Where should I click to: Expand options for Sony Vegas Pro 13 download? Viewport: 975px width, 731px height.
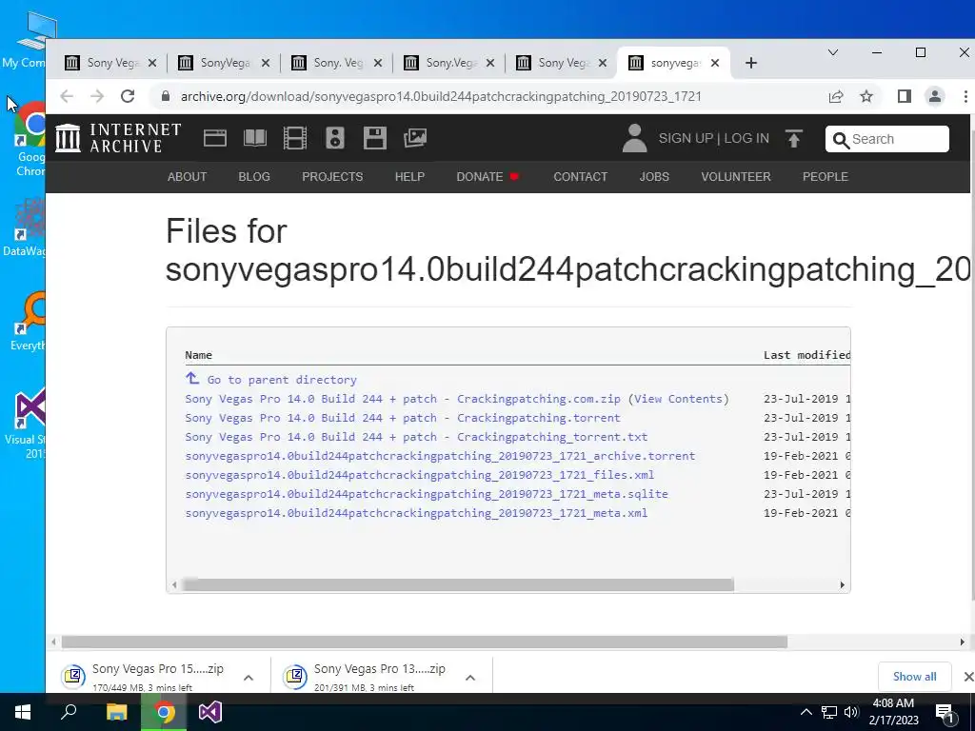pyautogui.click(x=470, y=678)
